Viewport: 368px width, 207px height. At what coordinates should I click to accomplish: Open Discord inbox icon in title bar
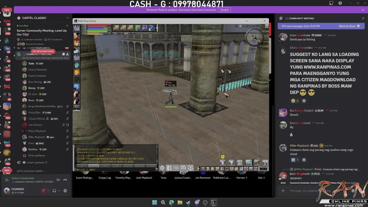(331, 3)
